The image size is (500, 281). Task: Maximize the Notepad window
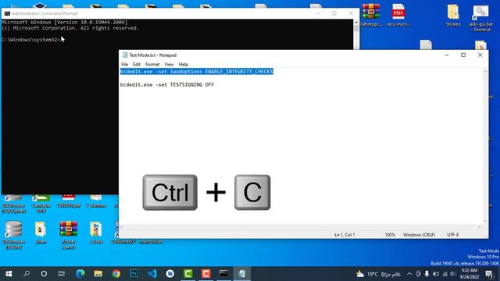pyautogui.click(x=463, y=55)
